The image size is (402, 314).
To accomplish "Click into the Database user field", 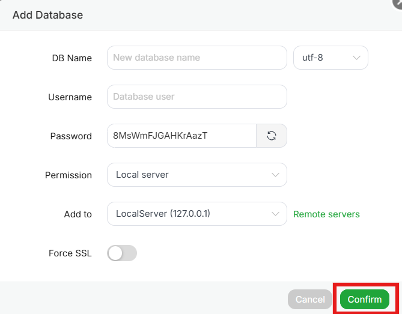I will (x=197, y=97).
